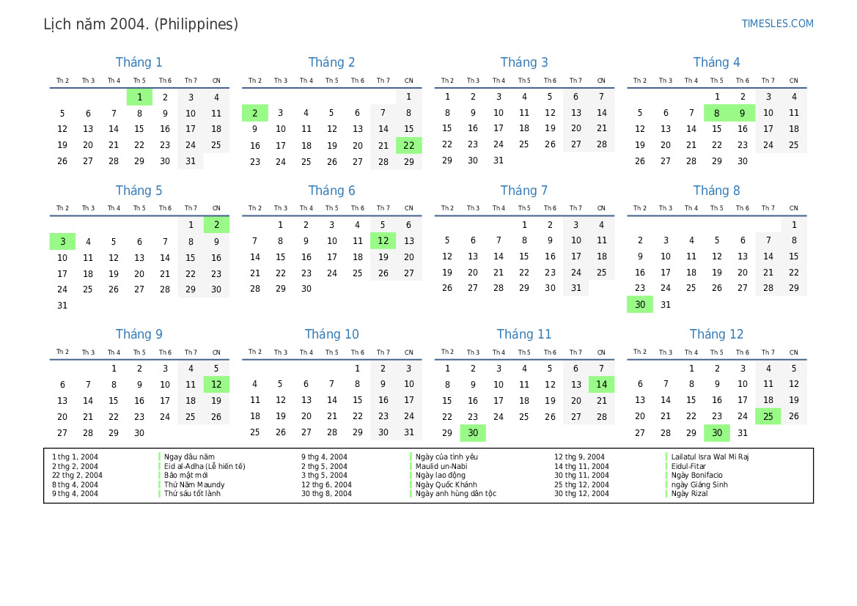This screenshot has width=857, height=606.
Task: Open the TIMESLES.COM link
Action: click(x=777, y=23)
